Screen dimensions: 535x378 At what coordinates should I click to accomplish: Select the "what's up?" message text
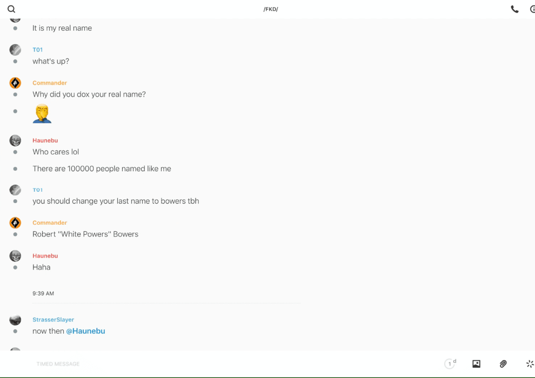pos(51,61)
